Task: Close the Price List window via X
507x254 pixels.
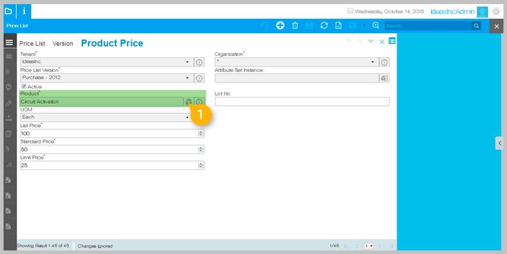Action: click(497, 26)
